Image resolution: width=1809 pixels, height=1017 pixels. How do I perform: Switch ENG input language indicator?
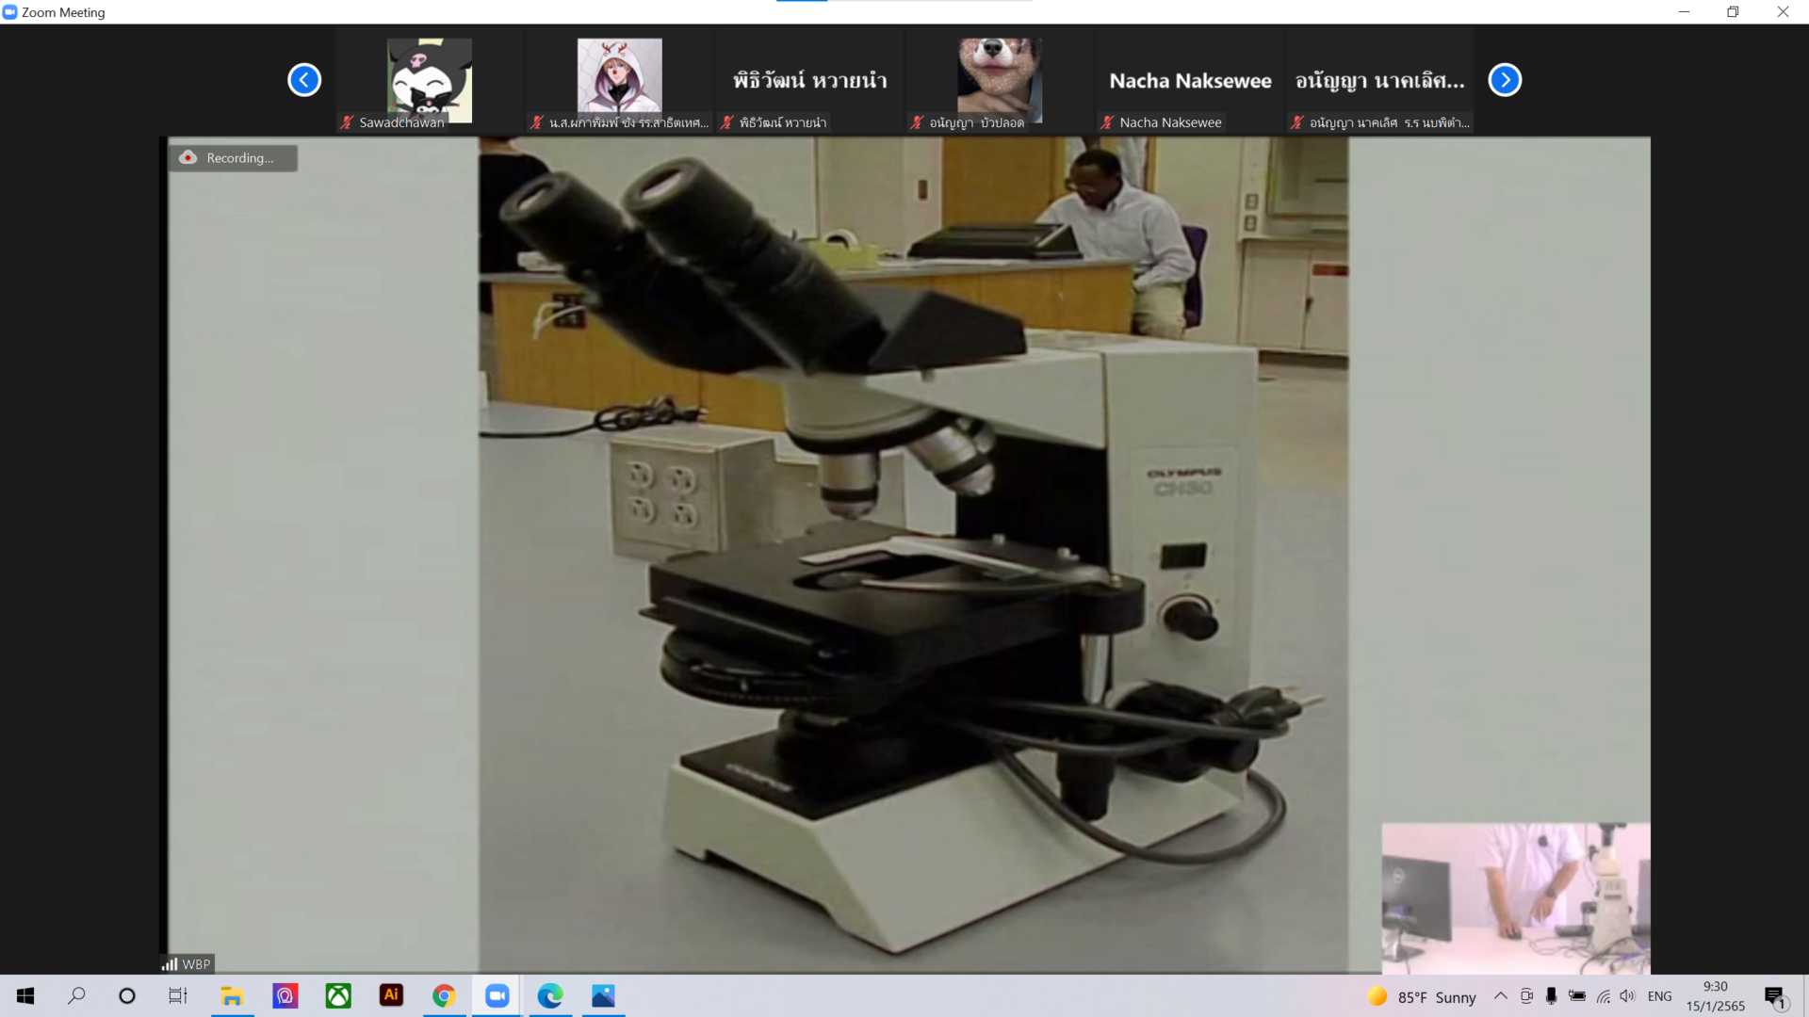(x=1659, y=996)
